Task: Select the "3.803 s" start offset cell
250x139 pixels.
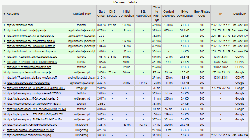Action: [x=101, y=135]
